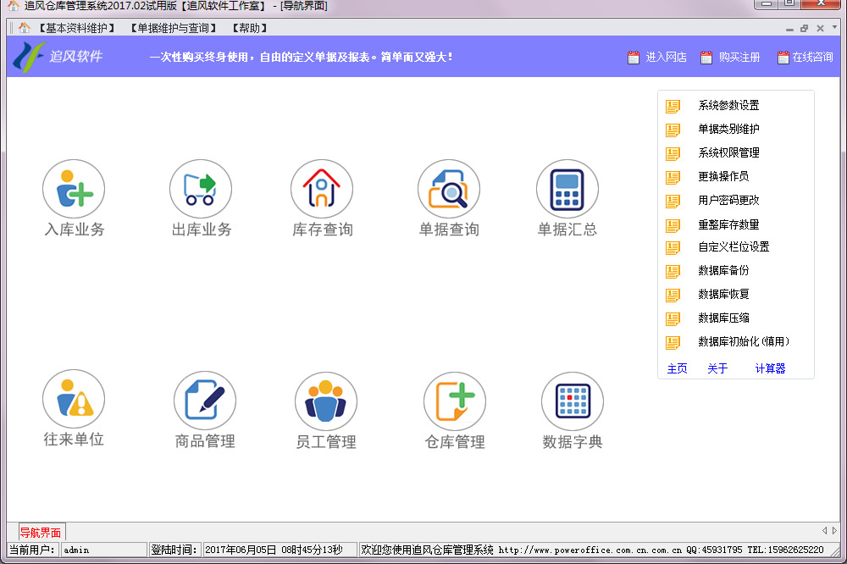The image size is (847, 564).
Task: Click the 购买注册 link
Action: [x=739, y=58]
